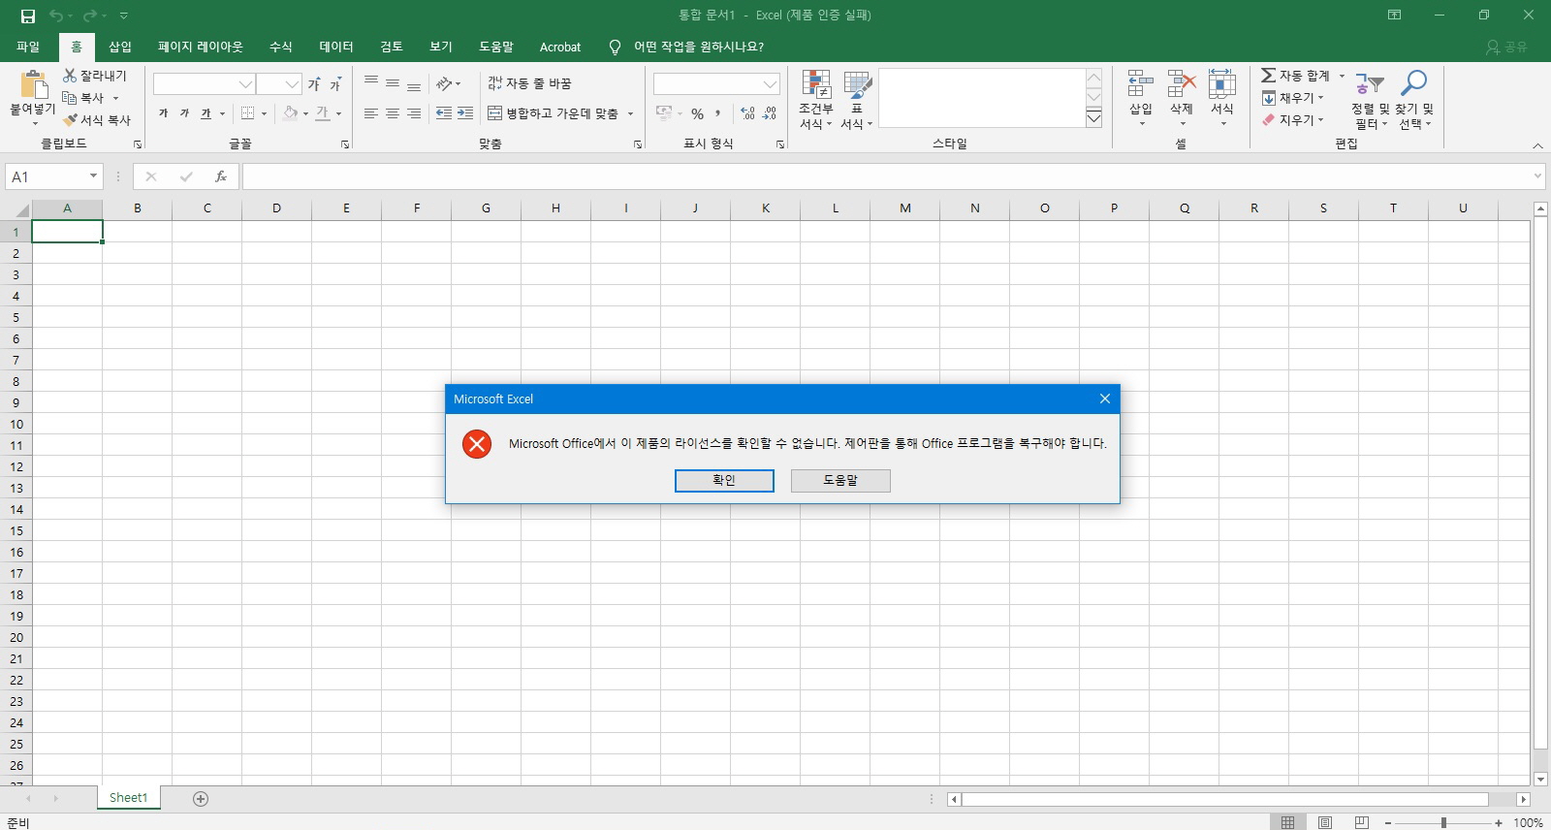Open the Acrobat ribbon tab

(560, 47)
